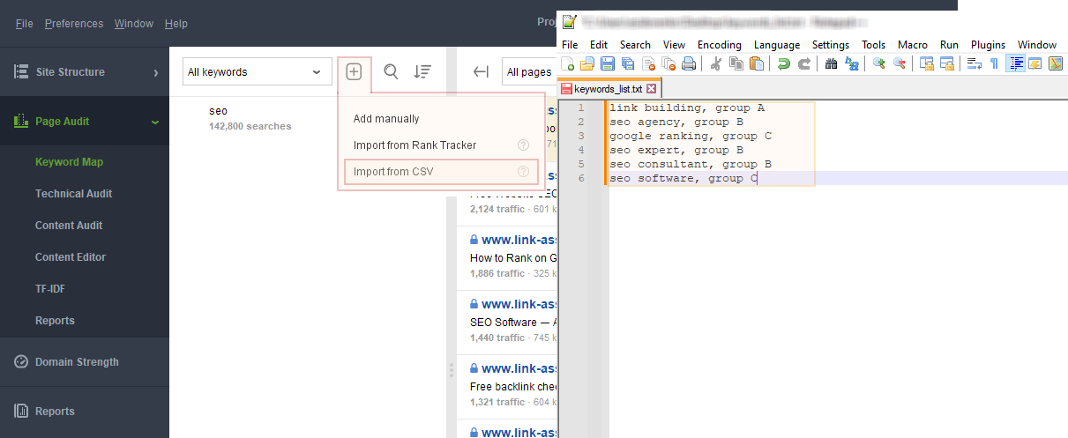Screen dimensions: 1068x438
Task: Click help icon next to Import from Rank Tracker
Action: pyautogui.click(x=523, y=145)
